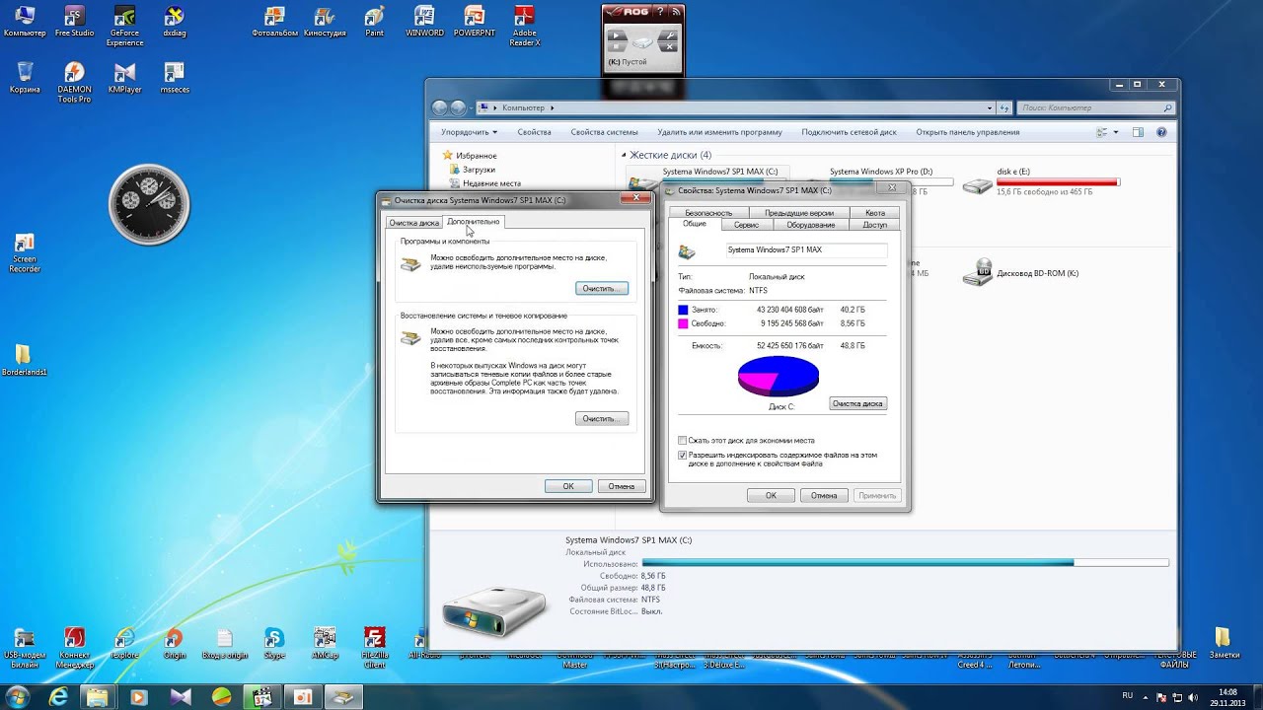Click the 'Поиск: Компьютер' search field

coord(1095,107)
